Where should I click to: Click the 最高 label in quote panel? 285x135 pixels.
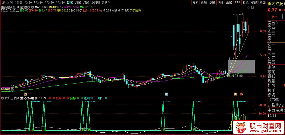272,72
